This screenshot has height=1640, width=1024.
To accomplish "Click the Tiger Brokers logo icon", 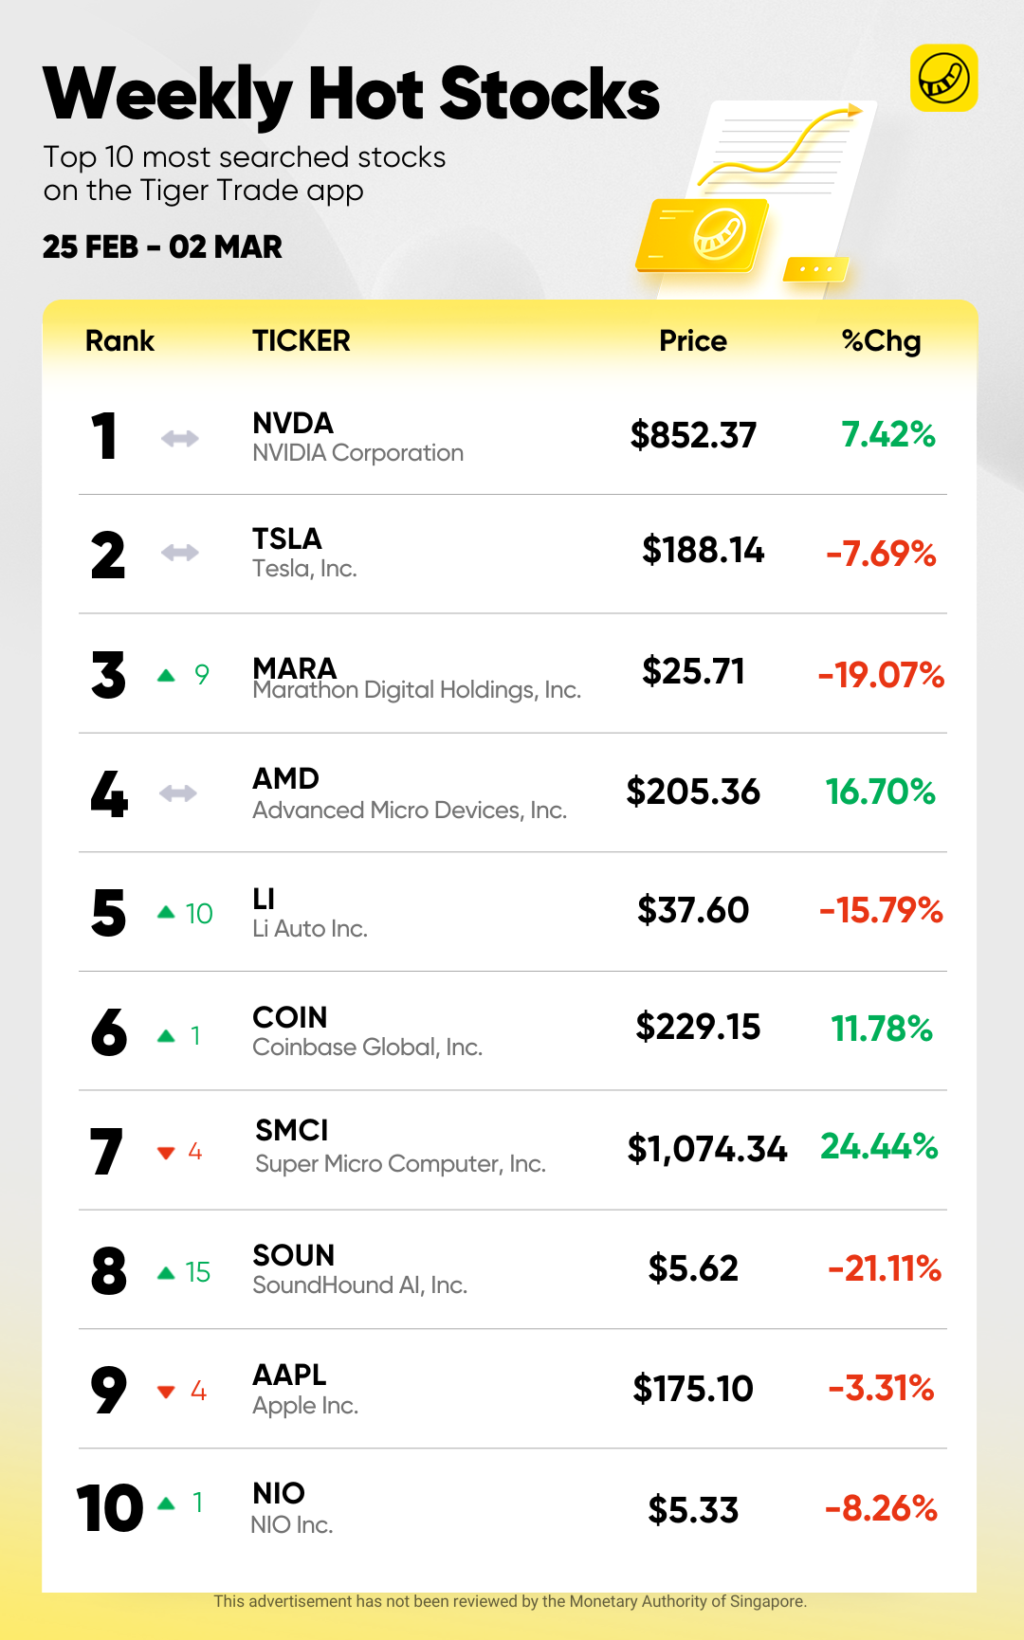I will point(943,78).
